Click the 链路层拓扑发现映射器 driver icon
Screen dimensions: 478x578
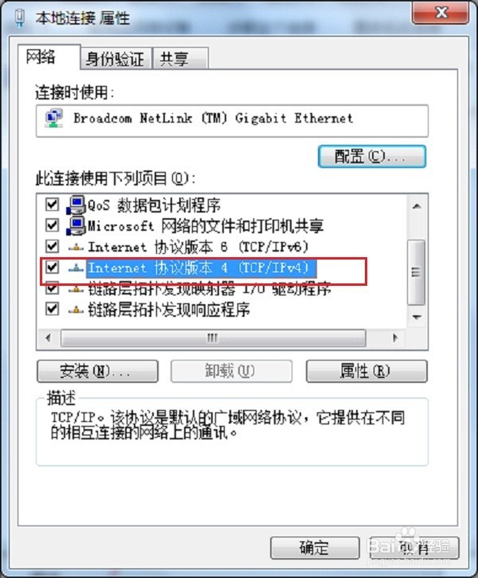pos(76,289)
